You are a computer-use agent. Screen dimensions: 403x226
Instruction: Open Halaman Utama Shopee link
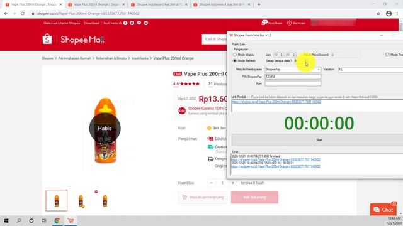62,23
